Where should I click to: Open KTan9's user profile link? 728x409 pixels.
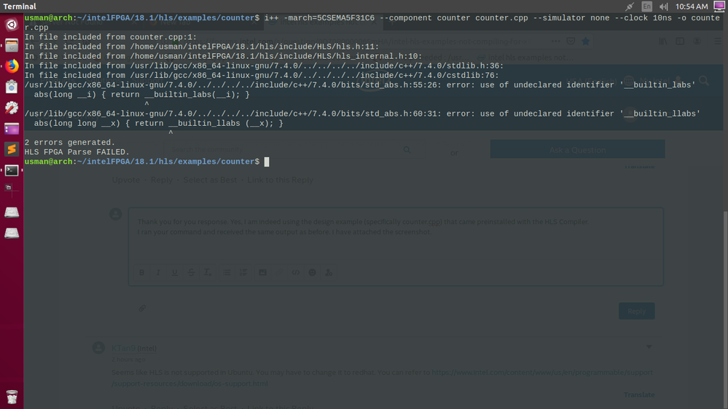click(x=123, y=348)
